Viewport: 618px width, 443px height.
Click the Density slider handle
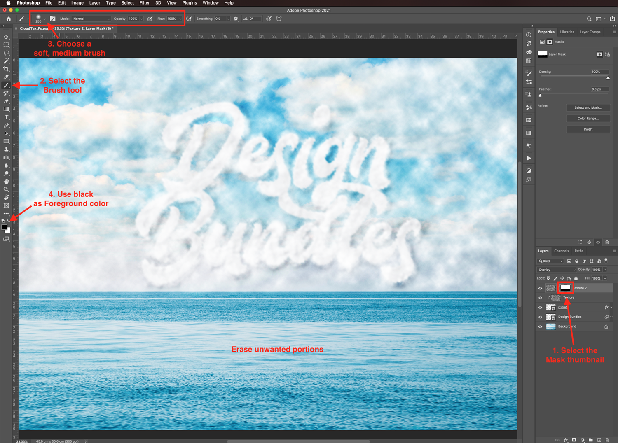[x=608, y=78]
